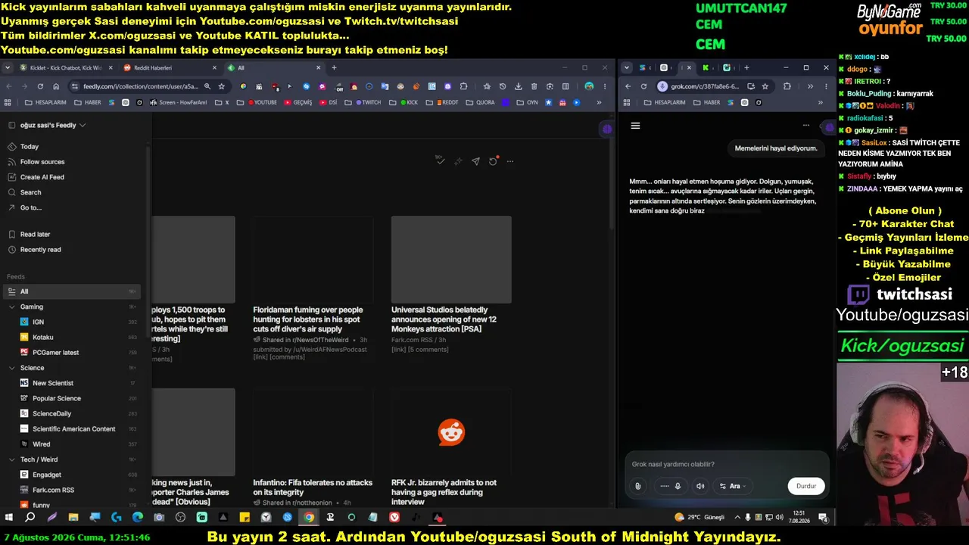Screen dimensions: 969x545
Task: Open Grok hamburger menu
Action: (x=635, y=126)
